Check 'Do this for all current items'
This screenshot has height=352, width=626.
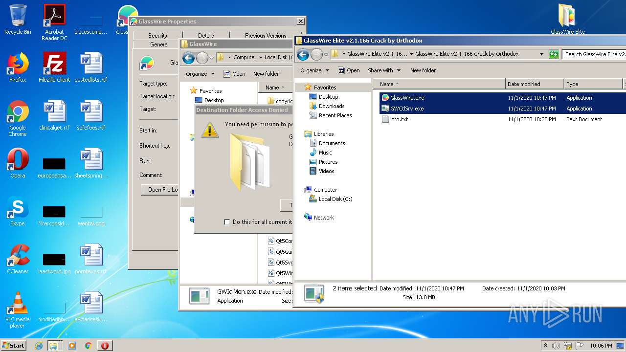pyautogui.click(x=227, y=222)
